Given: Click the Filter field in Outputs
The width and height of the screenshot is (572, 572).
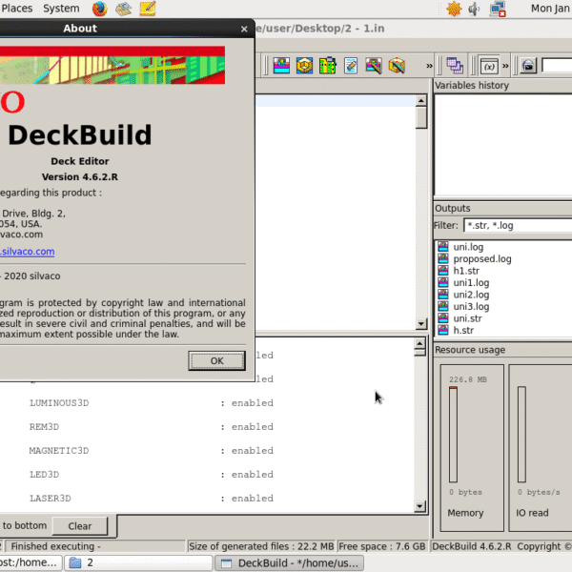Looking at the screenshot, I should 518,225.
